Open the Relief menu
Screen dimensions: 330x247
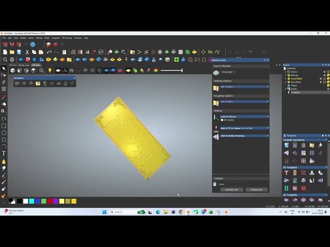coord(47,38)
